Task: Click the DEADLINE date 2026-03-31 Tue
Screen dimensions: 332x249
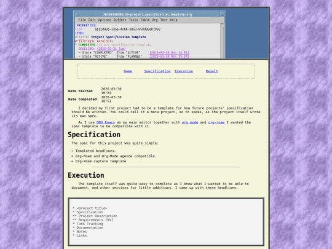Action: (111, 49)
